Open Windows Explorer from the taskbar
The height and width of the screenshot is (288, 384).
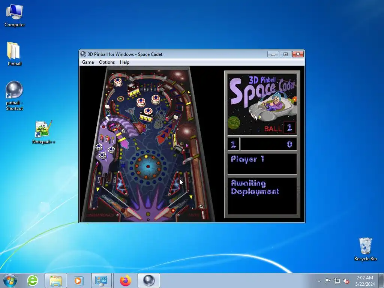55,280
